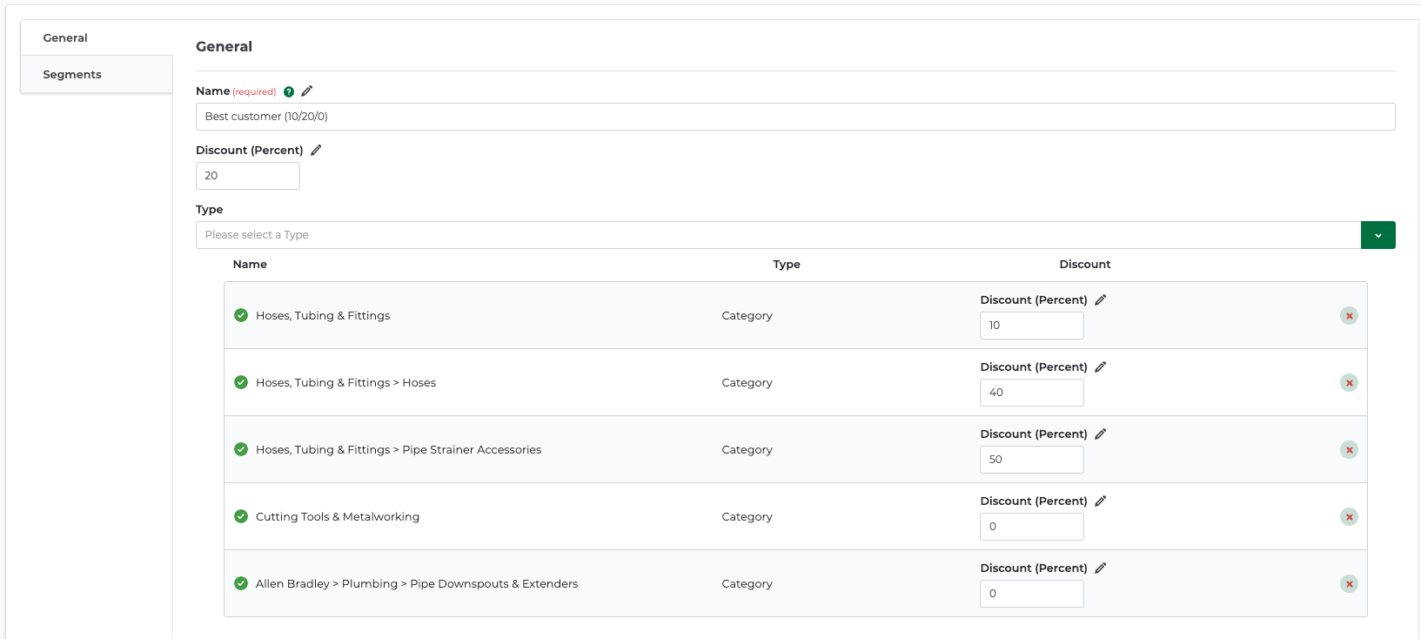This screenshot has height=639, width=1421.
Task: Click pencil icon next to top Discount (Percent)
Action: pyautogui.click(x=316, y=150)
